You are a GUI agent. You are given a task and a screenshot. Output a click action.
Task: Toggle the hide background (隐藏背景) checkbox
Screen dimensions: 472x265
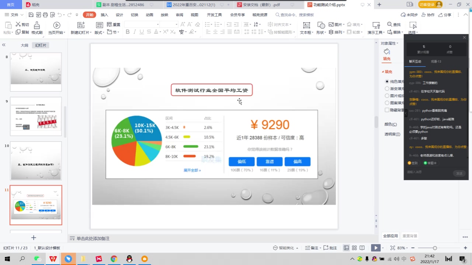click(x=387, y=110)
